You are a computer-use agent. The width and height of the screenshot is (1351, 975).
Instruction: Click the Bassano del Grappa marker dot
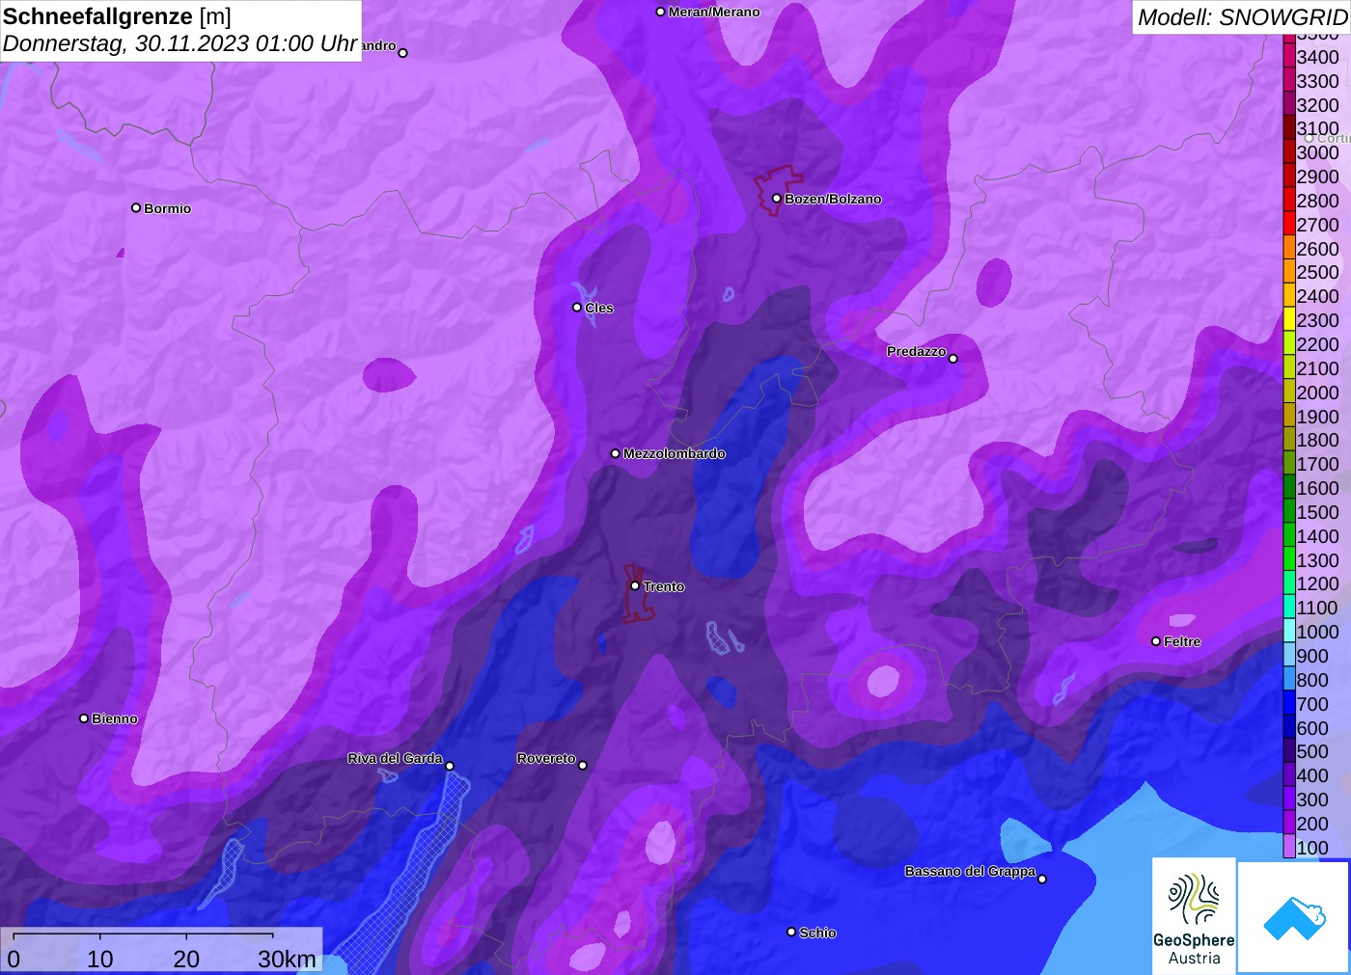pyautogui.click(x=1042, y=879)
